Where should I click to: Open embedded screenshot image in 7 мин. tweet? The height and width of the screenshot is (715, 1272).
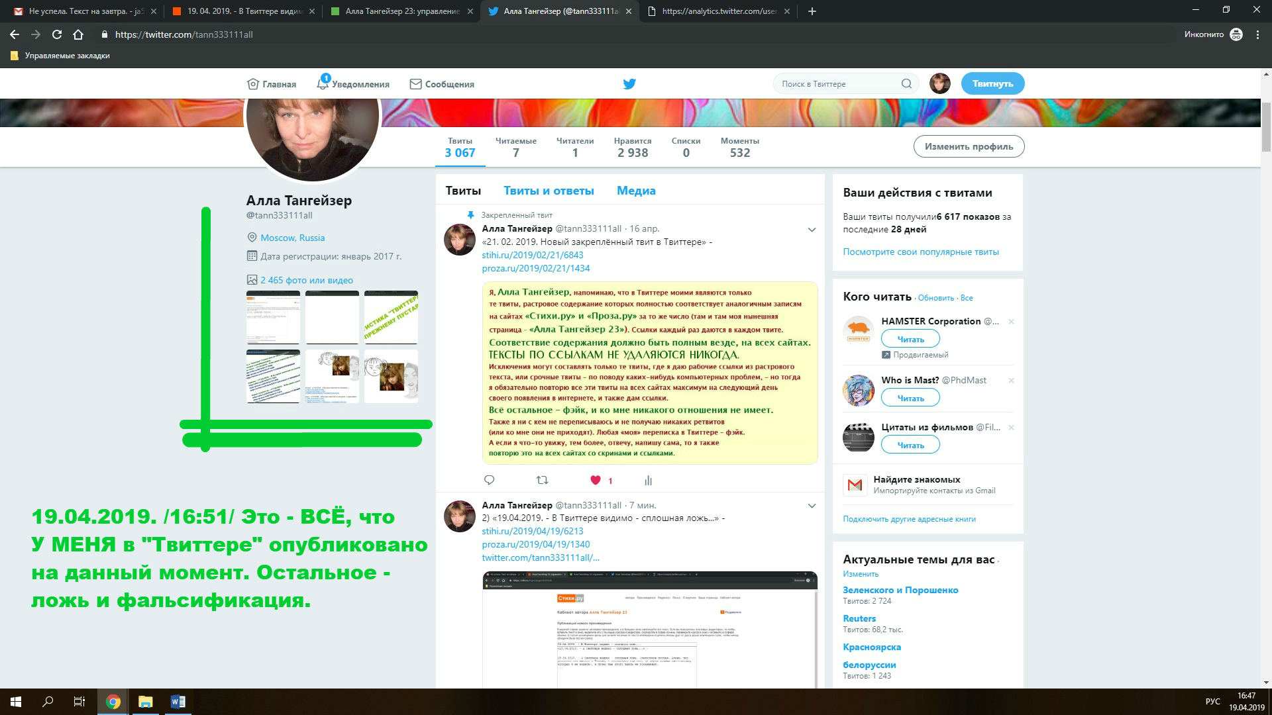(x=649, y=630)
